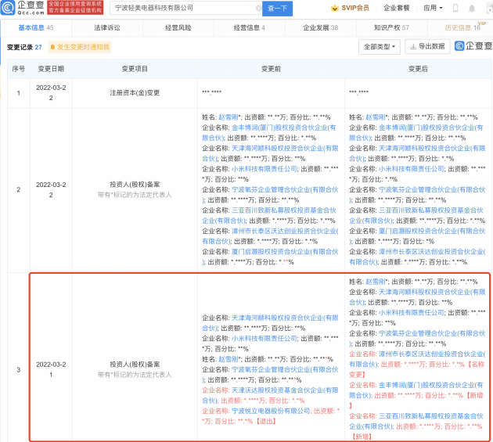Screen dimensions: 493x442
Task: Open 小米科技有限责任公司 link in row 3 变更前
Action: [x=264, y=339]
